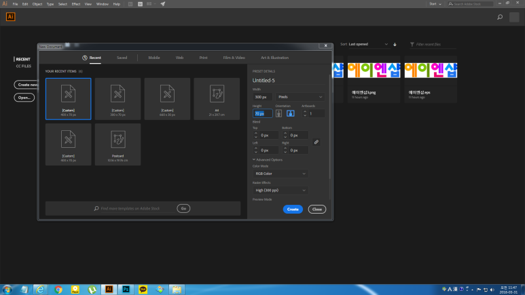Select the A4 preset card
This screenshot has height=295, width=525.
click(x=217, y=98)
